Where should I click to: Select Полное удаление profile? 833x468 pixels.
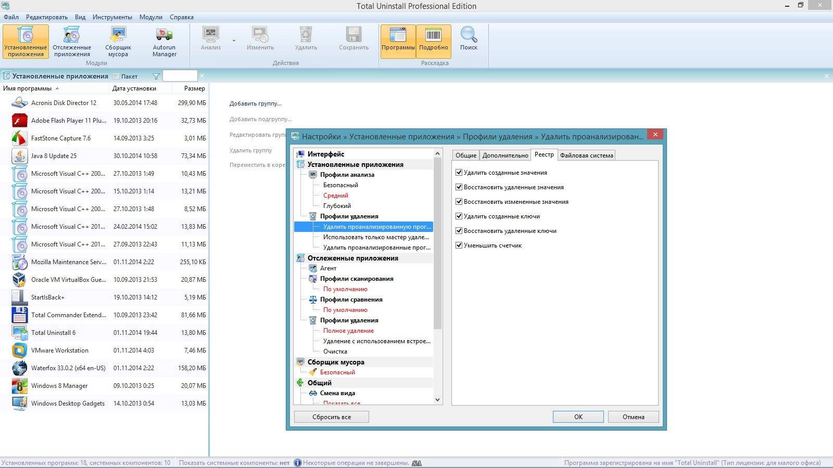[x=348, y=331]
